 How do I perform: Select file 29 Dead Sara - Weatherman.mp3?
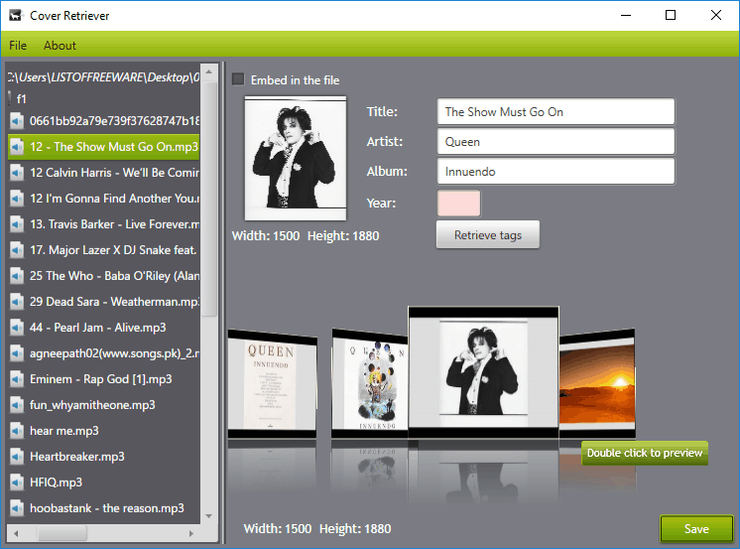pyautogui.click(x=103, y=302)
